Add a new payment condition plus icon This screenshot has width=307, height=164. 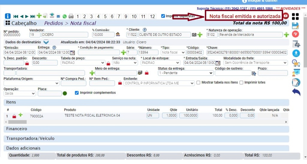123,52
